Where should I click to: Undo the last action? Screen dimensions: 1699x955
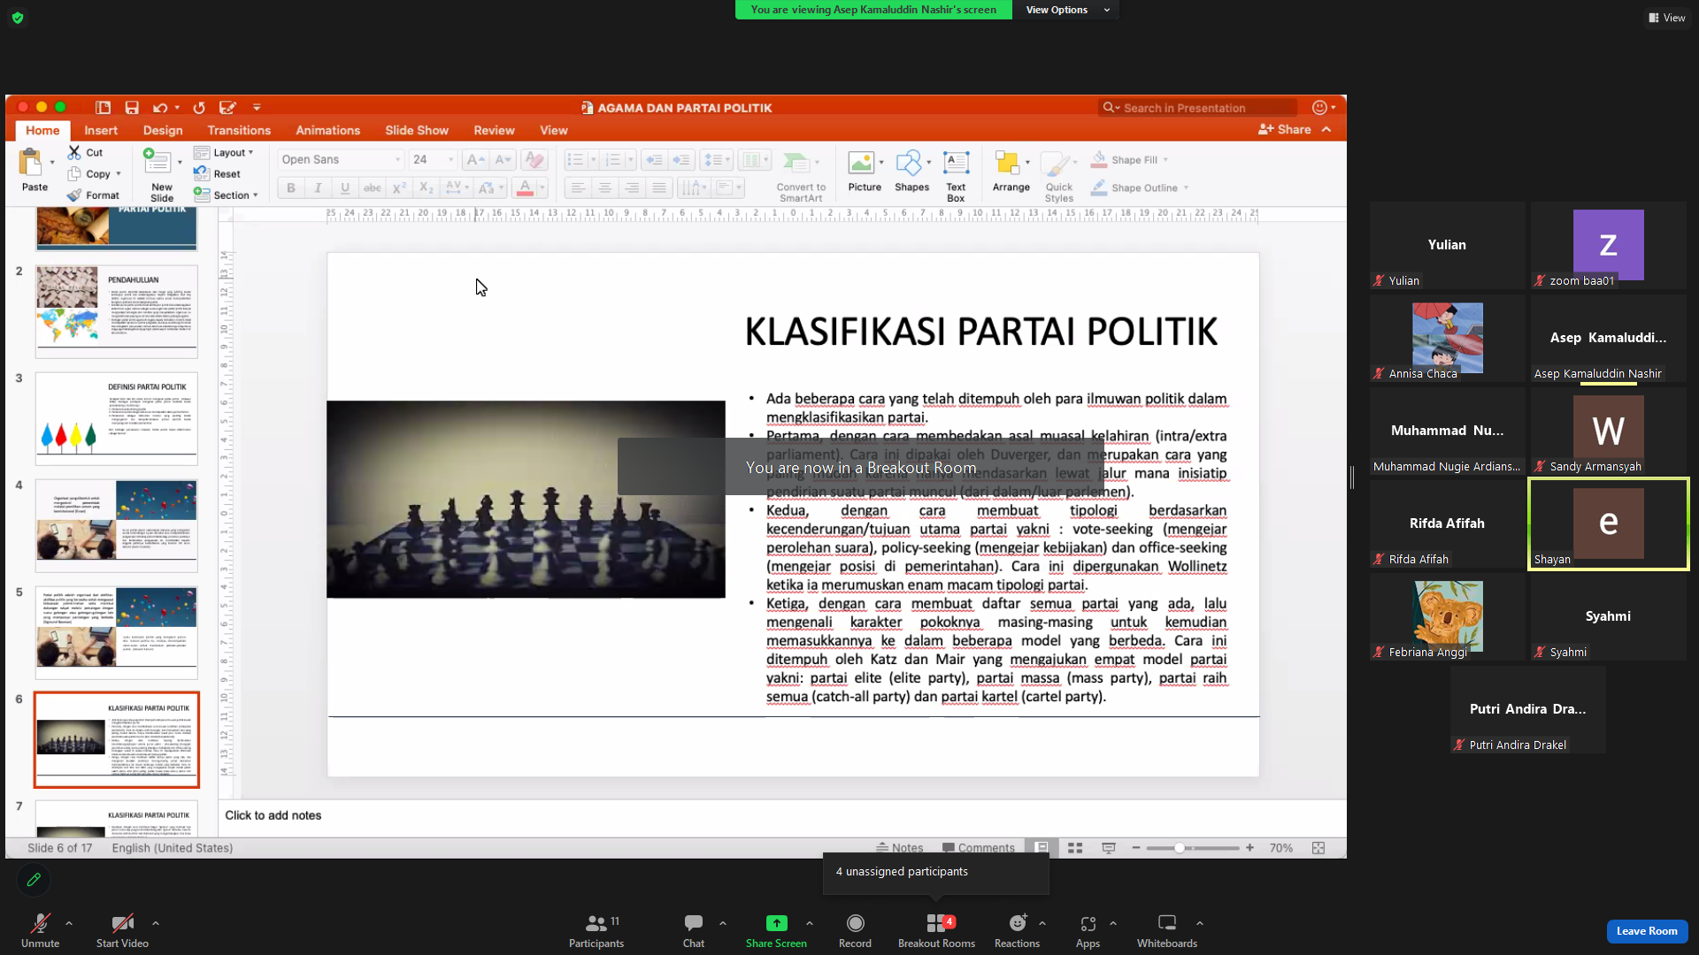pos(159,108)
